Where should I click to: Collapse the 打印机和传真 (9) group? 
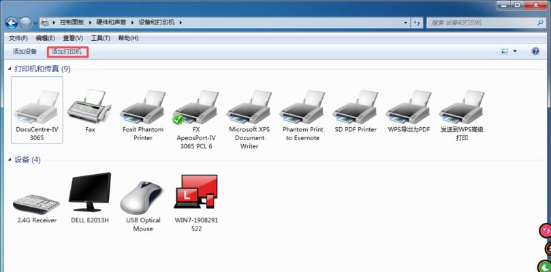click(x=10, y=69)
